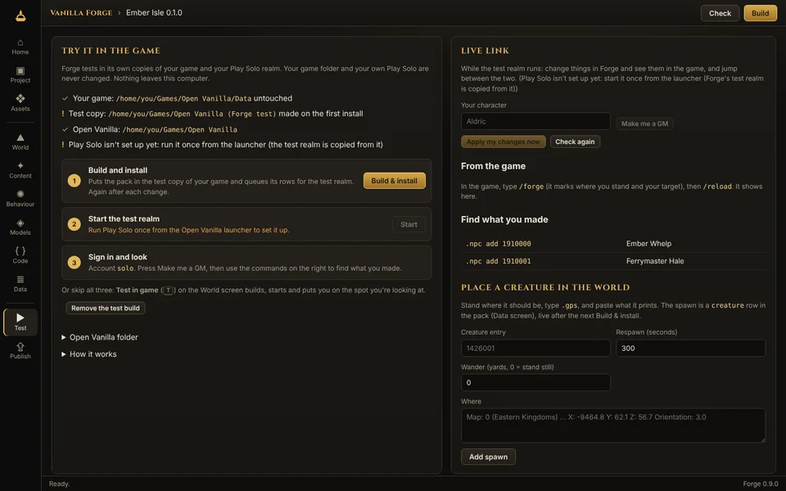
Task: Focus the Respawn seconds field
Action: click(x=690, y=349)
